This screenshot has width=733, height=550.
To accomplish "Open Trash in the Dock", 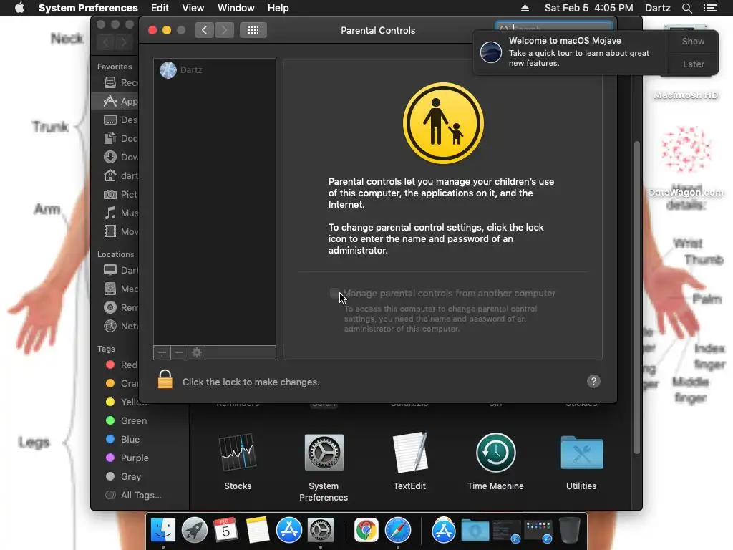I will point(569,531).
